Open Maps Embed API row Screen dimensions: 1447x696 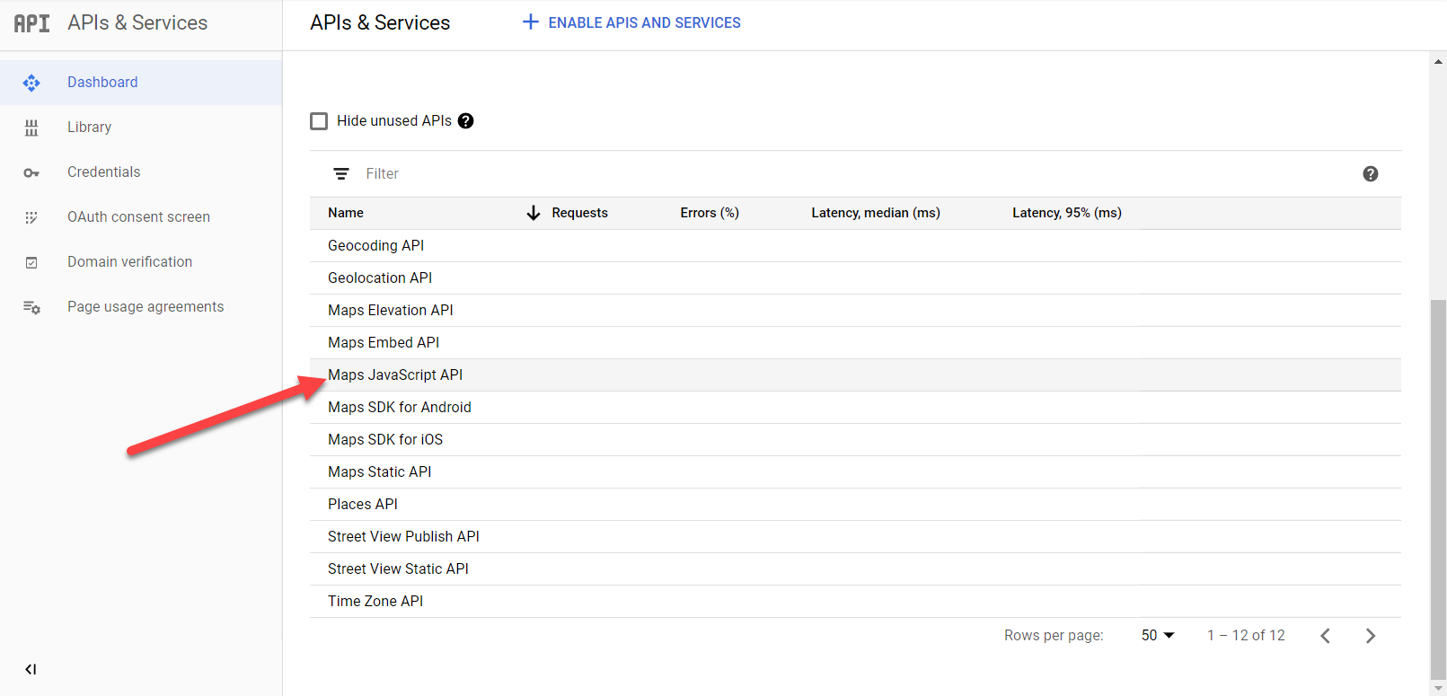(x=855, y=343)
